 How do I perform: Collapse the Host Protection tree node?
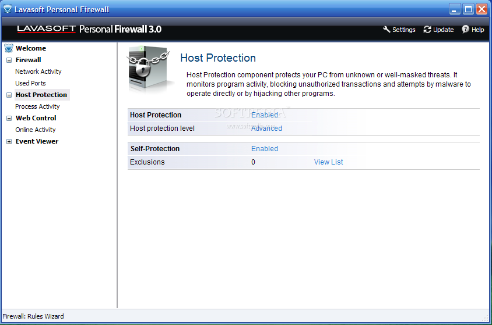tap(9, 95)
